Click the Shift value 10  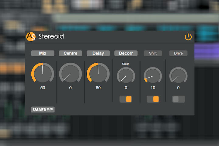click(153, 88)
